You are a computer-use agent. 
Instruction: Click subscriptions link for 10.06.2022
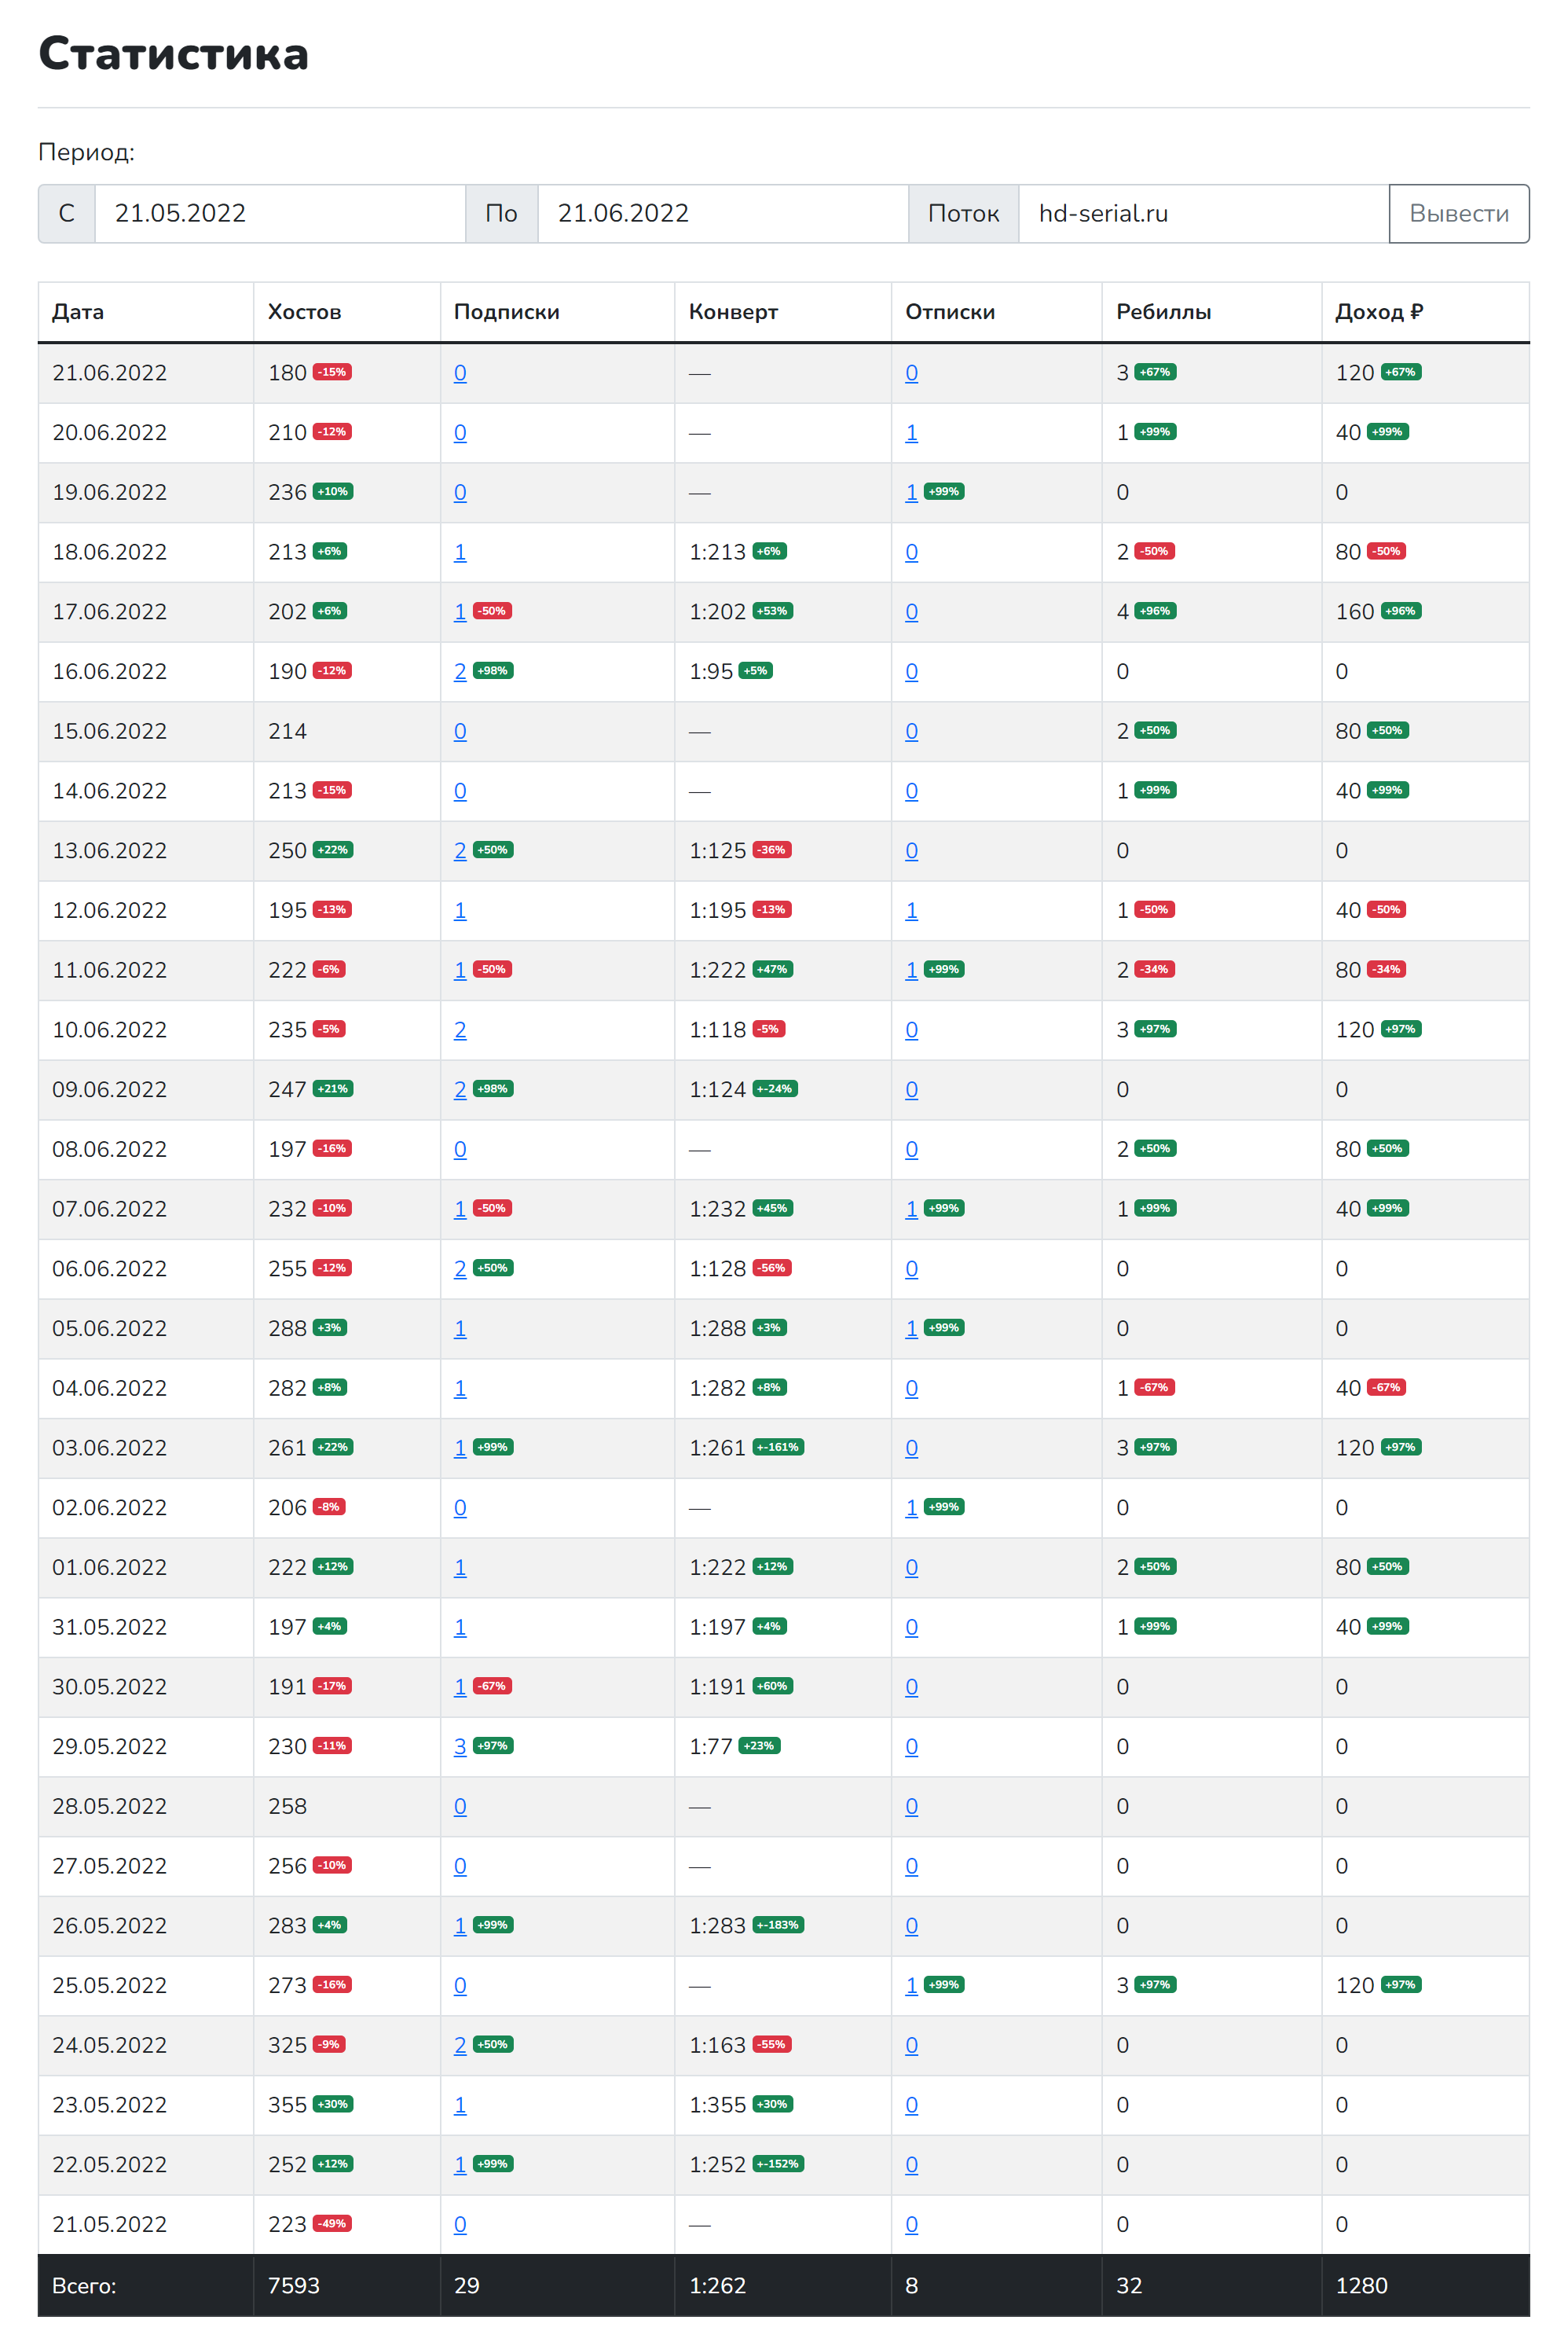(460, 1030)
